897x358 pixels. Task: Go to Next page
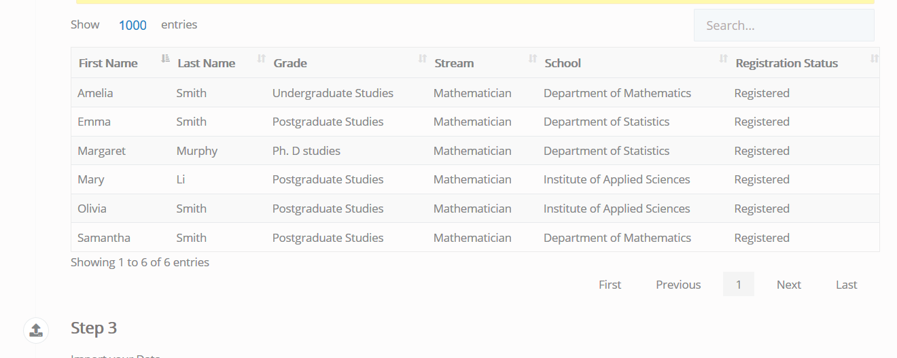pyautogui.click(x=788, y=285)
